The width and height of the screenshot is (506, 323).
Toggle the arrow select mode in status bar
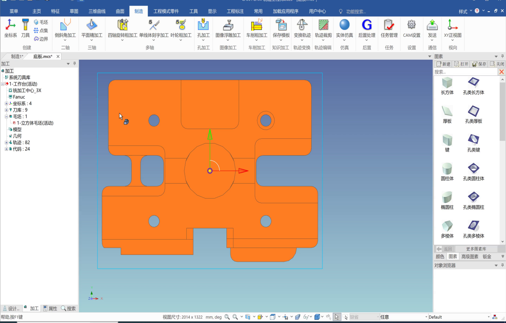pyautogui.click(x=337, y=317)
